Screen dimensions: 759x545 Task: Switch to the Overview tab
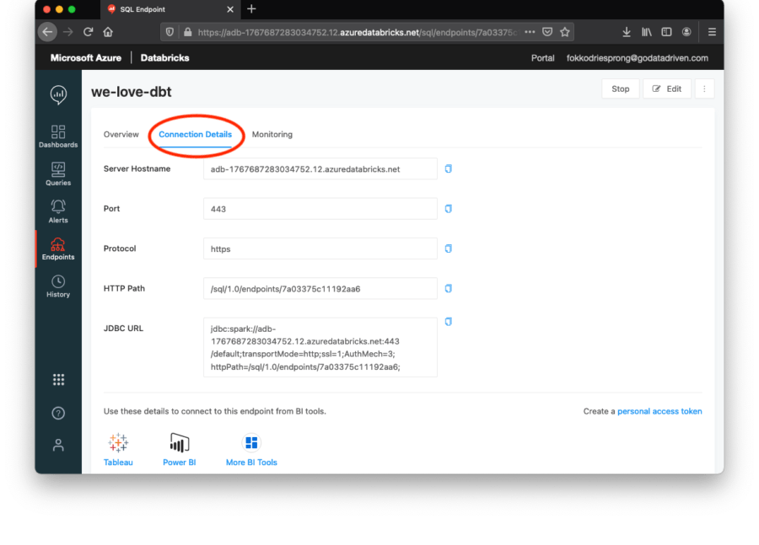pyautogui.click(x=121, y=135)
